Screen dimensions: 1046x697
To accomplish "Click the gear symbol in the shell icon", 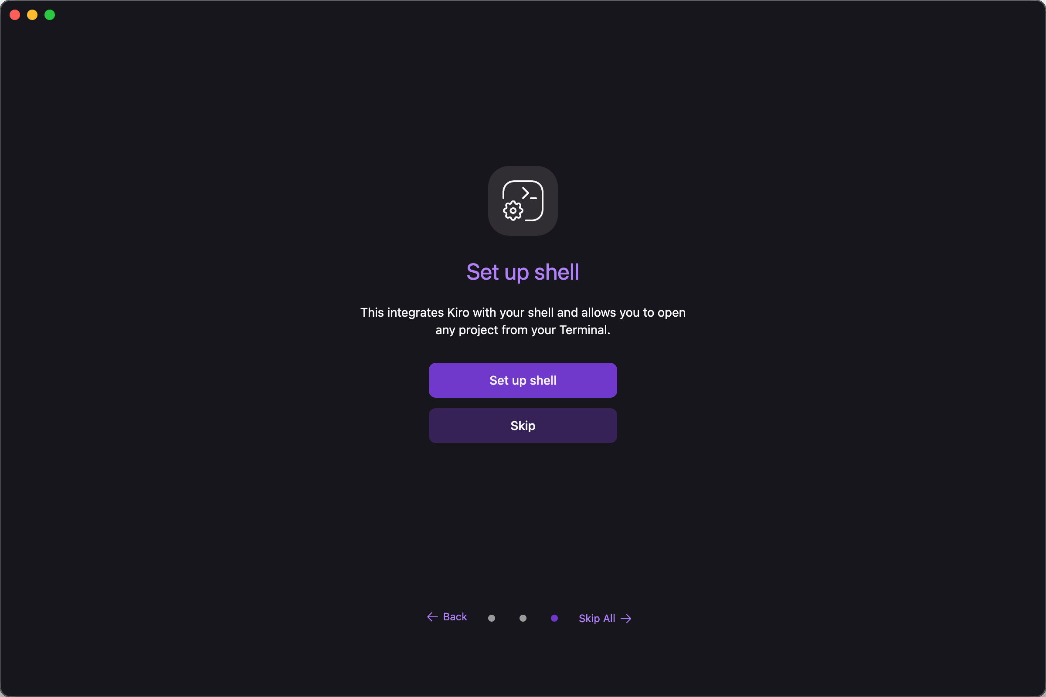I will pyautogui.click(x=513, y=211).
